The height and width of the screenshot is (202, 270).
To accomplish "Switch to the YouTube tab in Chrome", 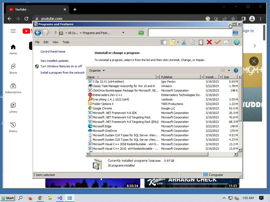I will [37, 9].
